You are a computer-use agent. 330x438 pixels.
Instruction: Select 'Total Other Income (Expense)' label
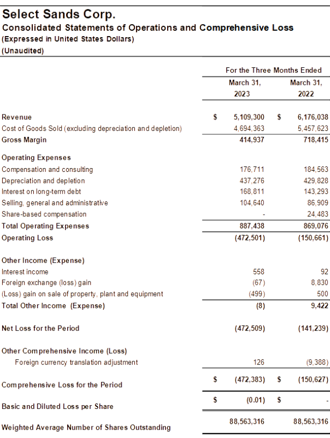click(53, 306)
